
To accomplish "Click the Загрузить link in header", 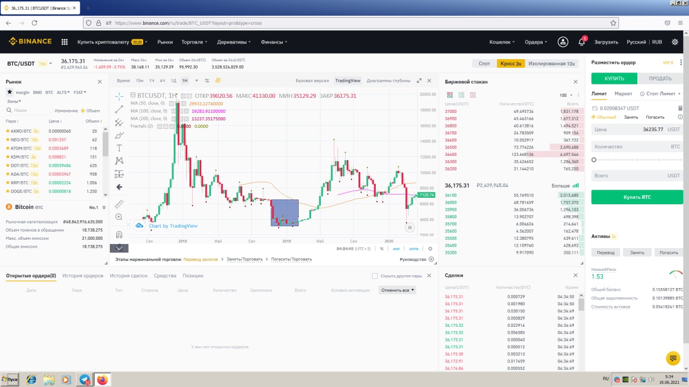I will pos(606,42).
